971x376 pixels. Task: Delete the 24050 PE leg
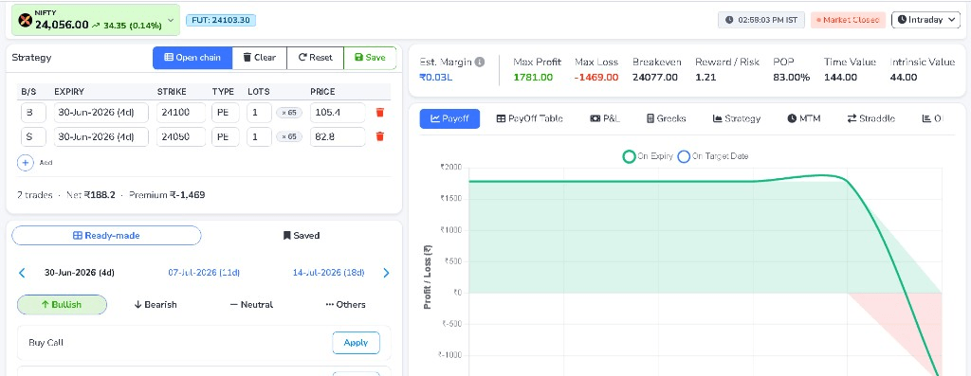(x=380, y=136)
